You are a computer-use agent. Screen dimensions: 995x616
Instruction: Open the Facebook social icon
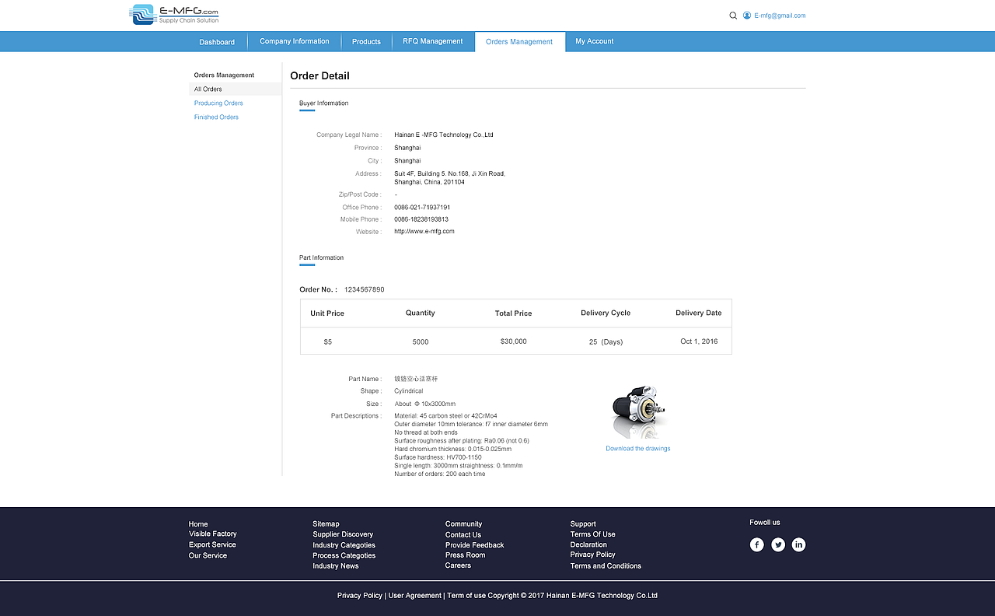(757, 544)
